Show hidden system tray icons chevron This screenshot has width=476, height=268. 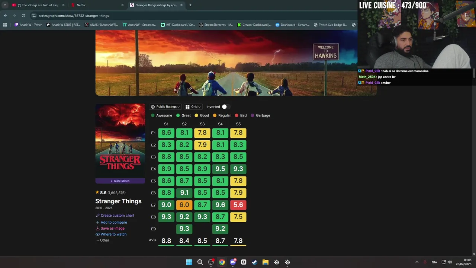click(417, 262)
